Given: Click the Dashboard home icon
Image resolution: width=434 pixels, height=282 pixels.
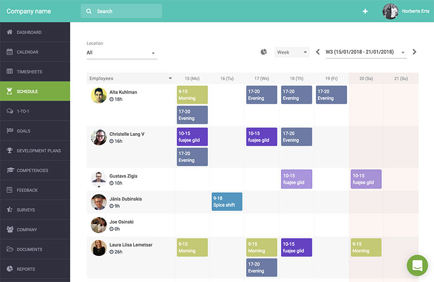Looking at the screenshot, I should pyautogui.click(x=9, y=32).
